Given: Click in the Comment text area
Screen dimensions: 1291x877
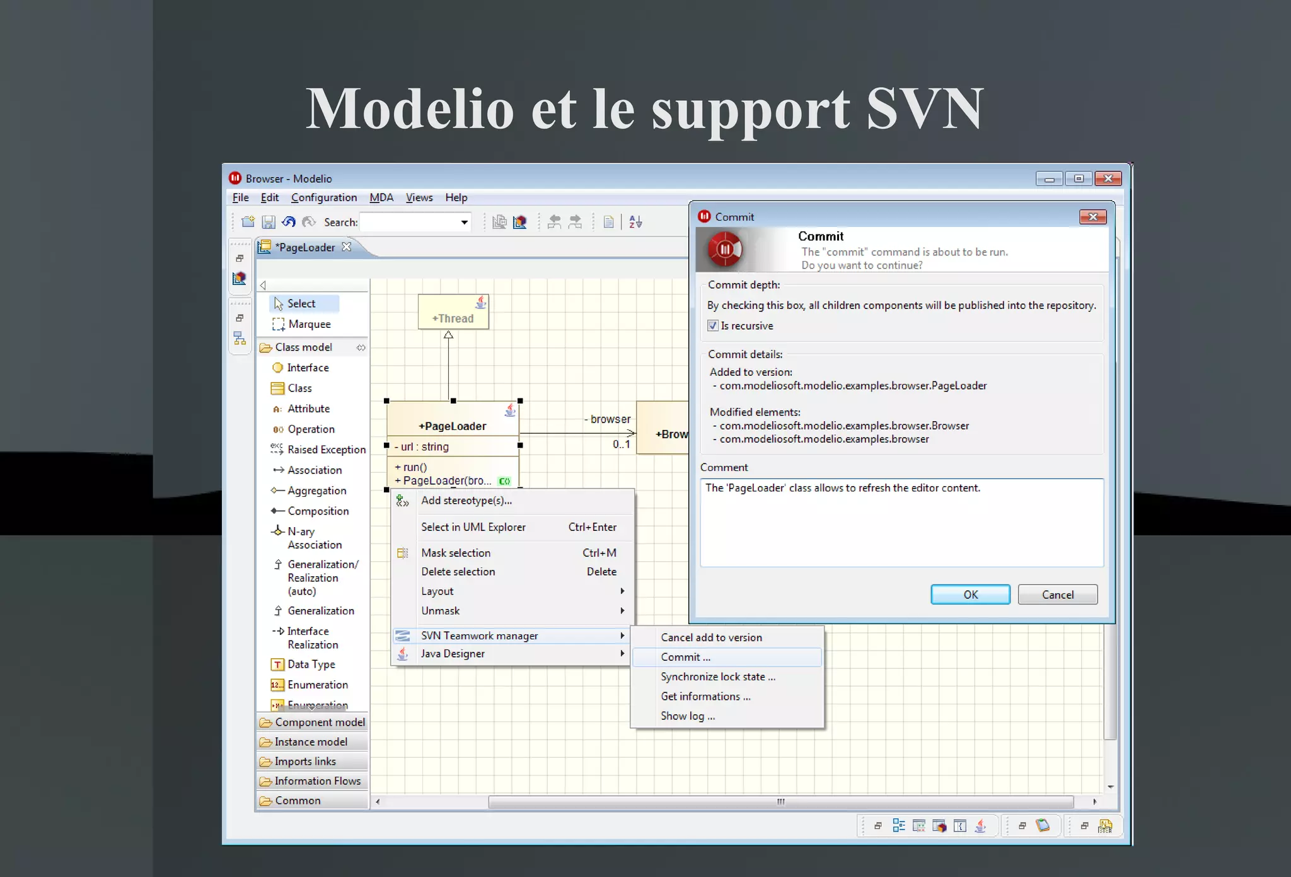Looking at the screenshot, I should (901, 523).
